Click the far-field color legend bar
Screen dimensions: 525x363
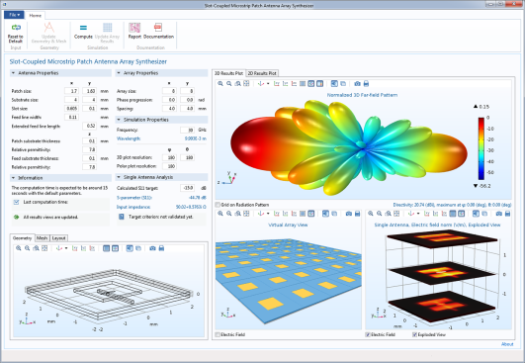pyautogui.click(x=481, y=148)
